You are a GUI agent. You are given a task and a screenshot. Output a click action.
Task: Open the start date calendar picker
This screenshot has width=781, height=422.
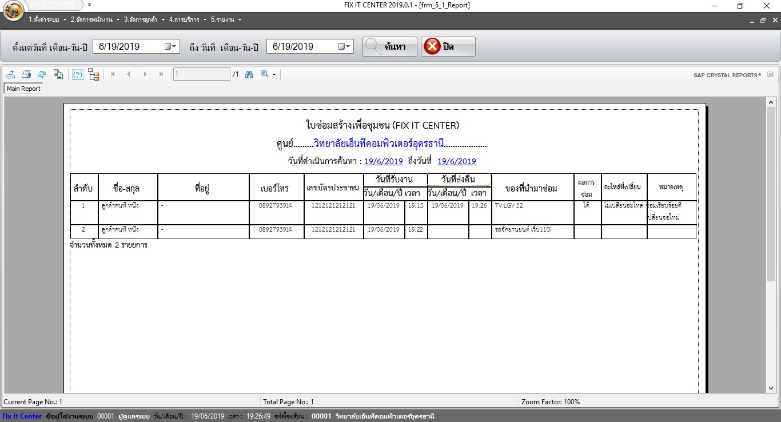[171, 46]
